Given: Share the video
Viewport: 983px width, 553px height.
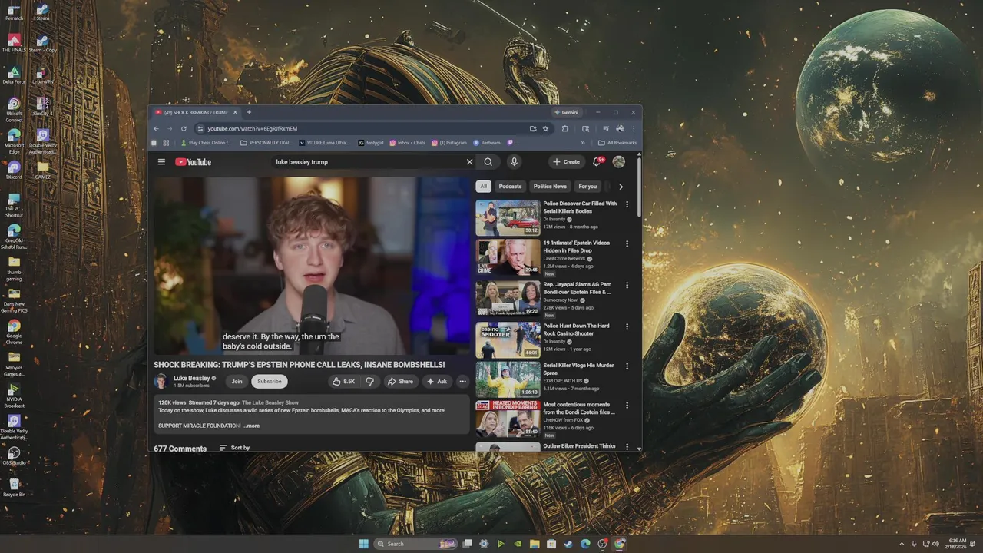Looking at the screenshot, I should tap(400, 382).
